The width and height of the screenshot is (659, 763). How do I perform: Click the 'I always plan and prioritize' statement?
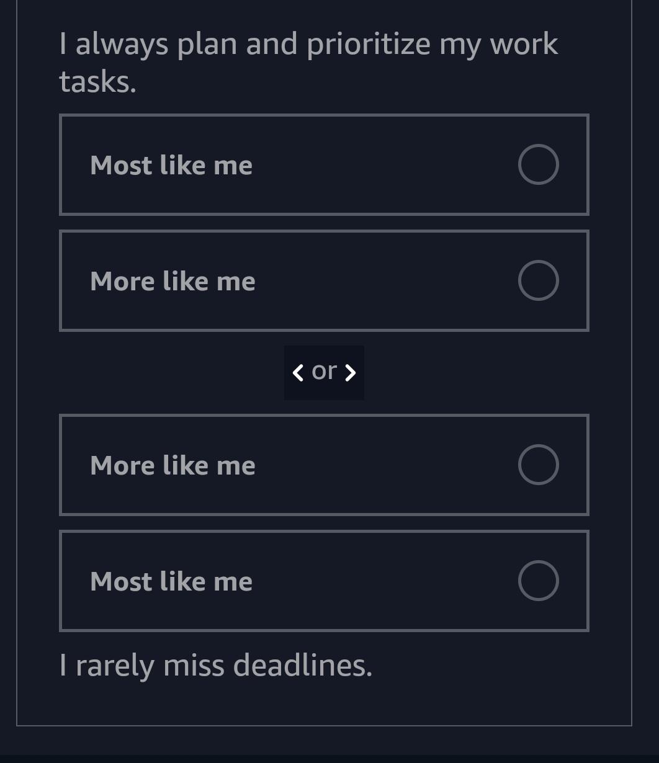click(x=309, y=61)
